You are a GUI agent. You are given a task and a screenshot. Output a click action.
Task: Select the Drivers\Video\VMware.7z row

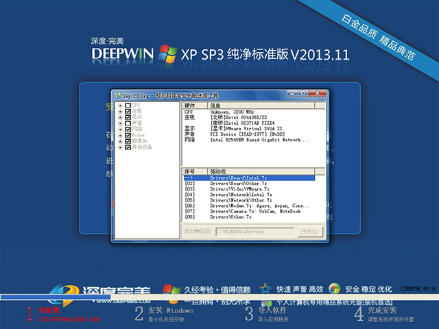coord(249,189)
